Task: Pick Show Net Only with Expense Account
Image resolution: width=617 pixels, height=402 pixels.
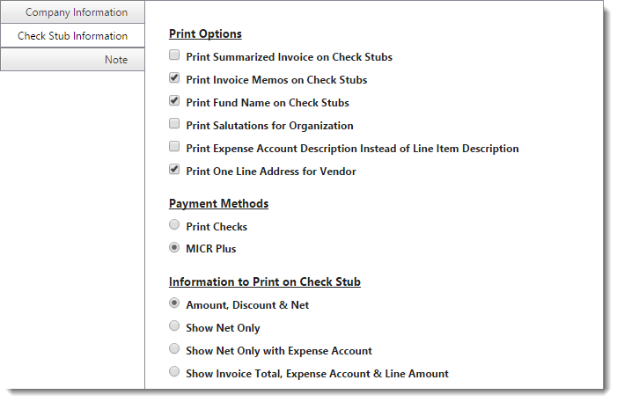Action: (174, 350)
